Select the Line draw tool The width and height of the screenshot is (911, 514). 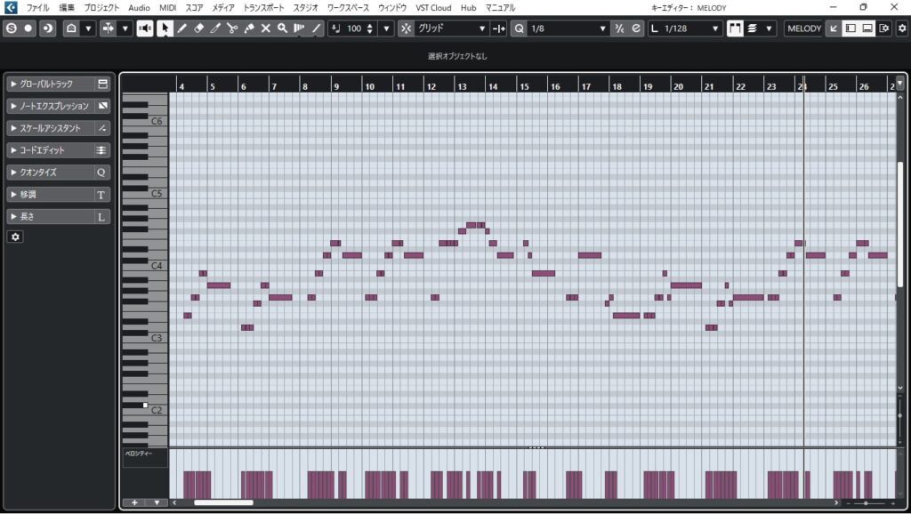(316, 28)
